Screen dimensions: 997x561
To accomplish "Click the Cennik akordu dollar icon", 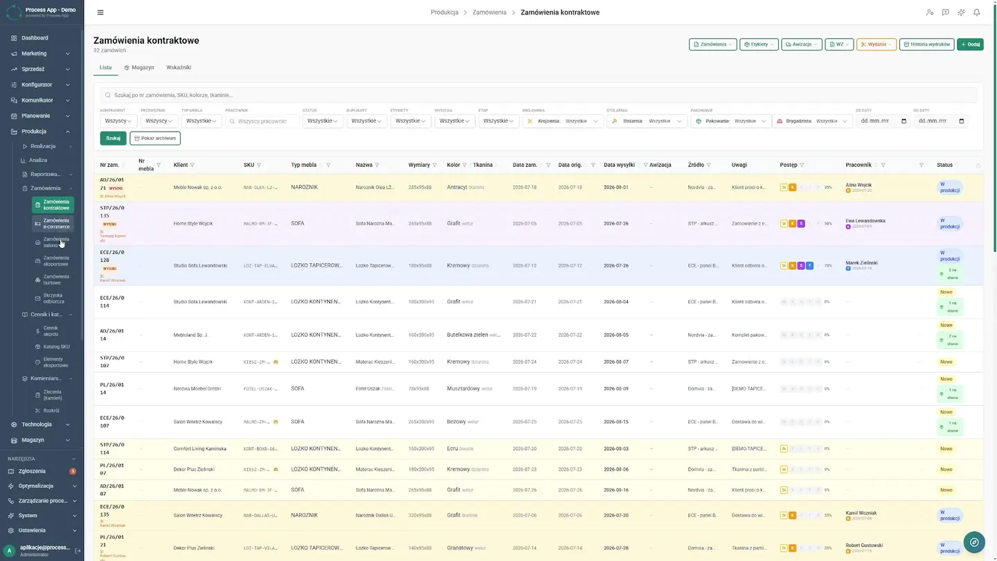I will coord(38,331).
